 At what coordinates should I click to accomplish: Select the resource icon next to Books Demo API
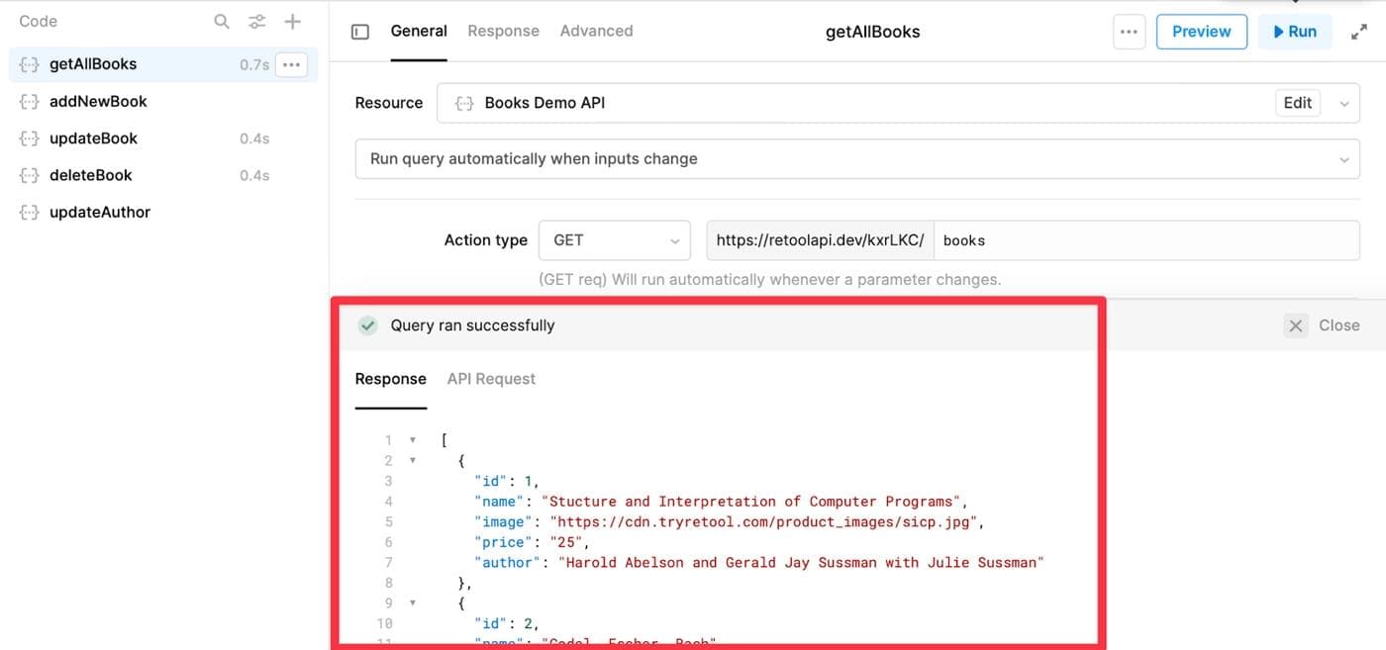click(463, 102)
